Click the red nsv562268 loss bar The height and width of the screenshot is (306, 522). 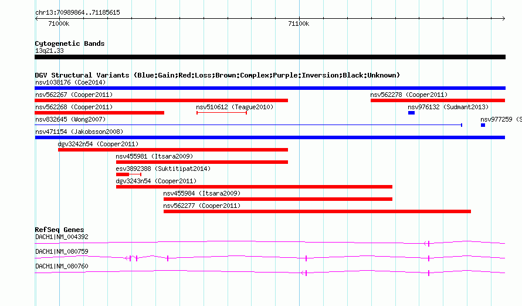click(x=99, y=113)
